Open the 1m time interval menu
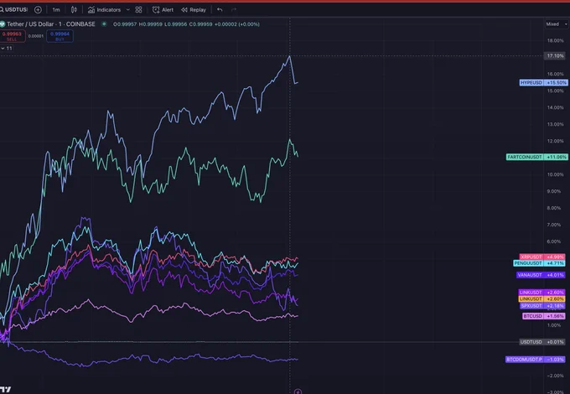Image resolution: width=570 pixels, height=394 pixels. tap(56, 10)
